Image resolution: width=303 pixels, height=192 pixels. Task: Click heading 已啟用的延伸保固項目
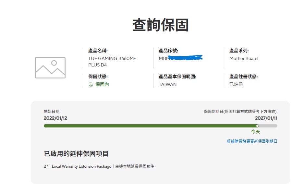pos(76,154)
